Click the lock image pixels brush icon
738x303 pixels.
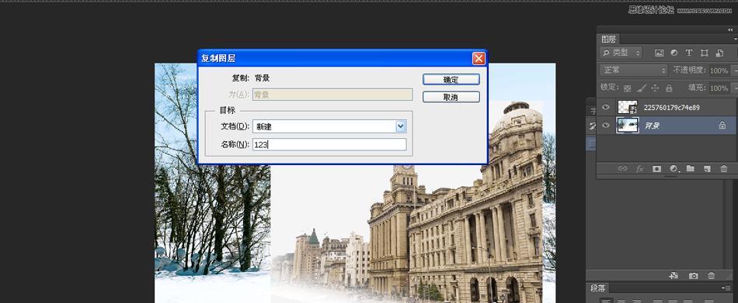(641, 88)
